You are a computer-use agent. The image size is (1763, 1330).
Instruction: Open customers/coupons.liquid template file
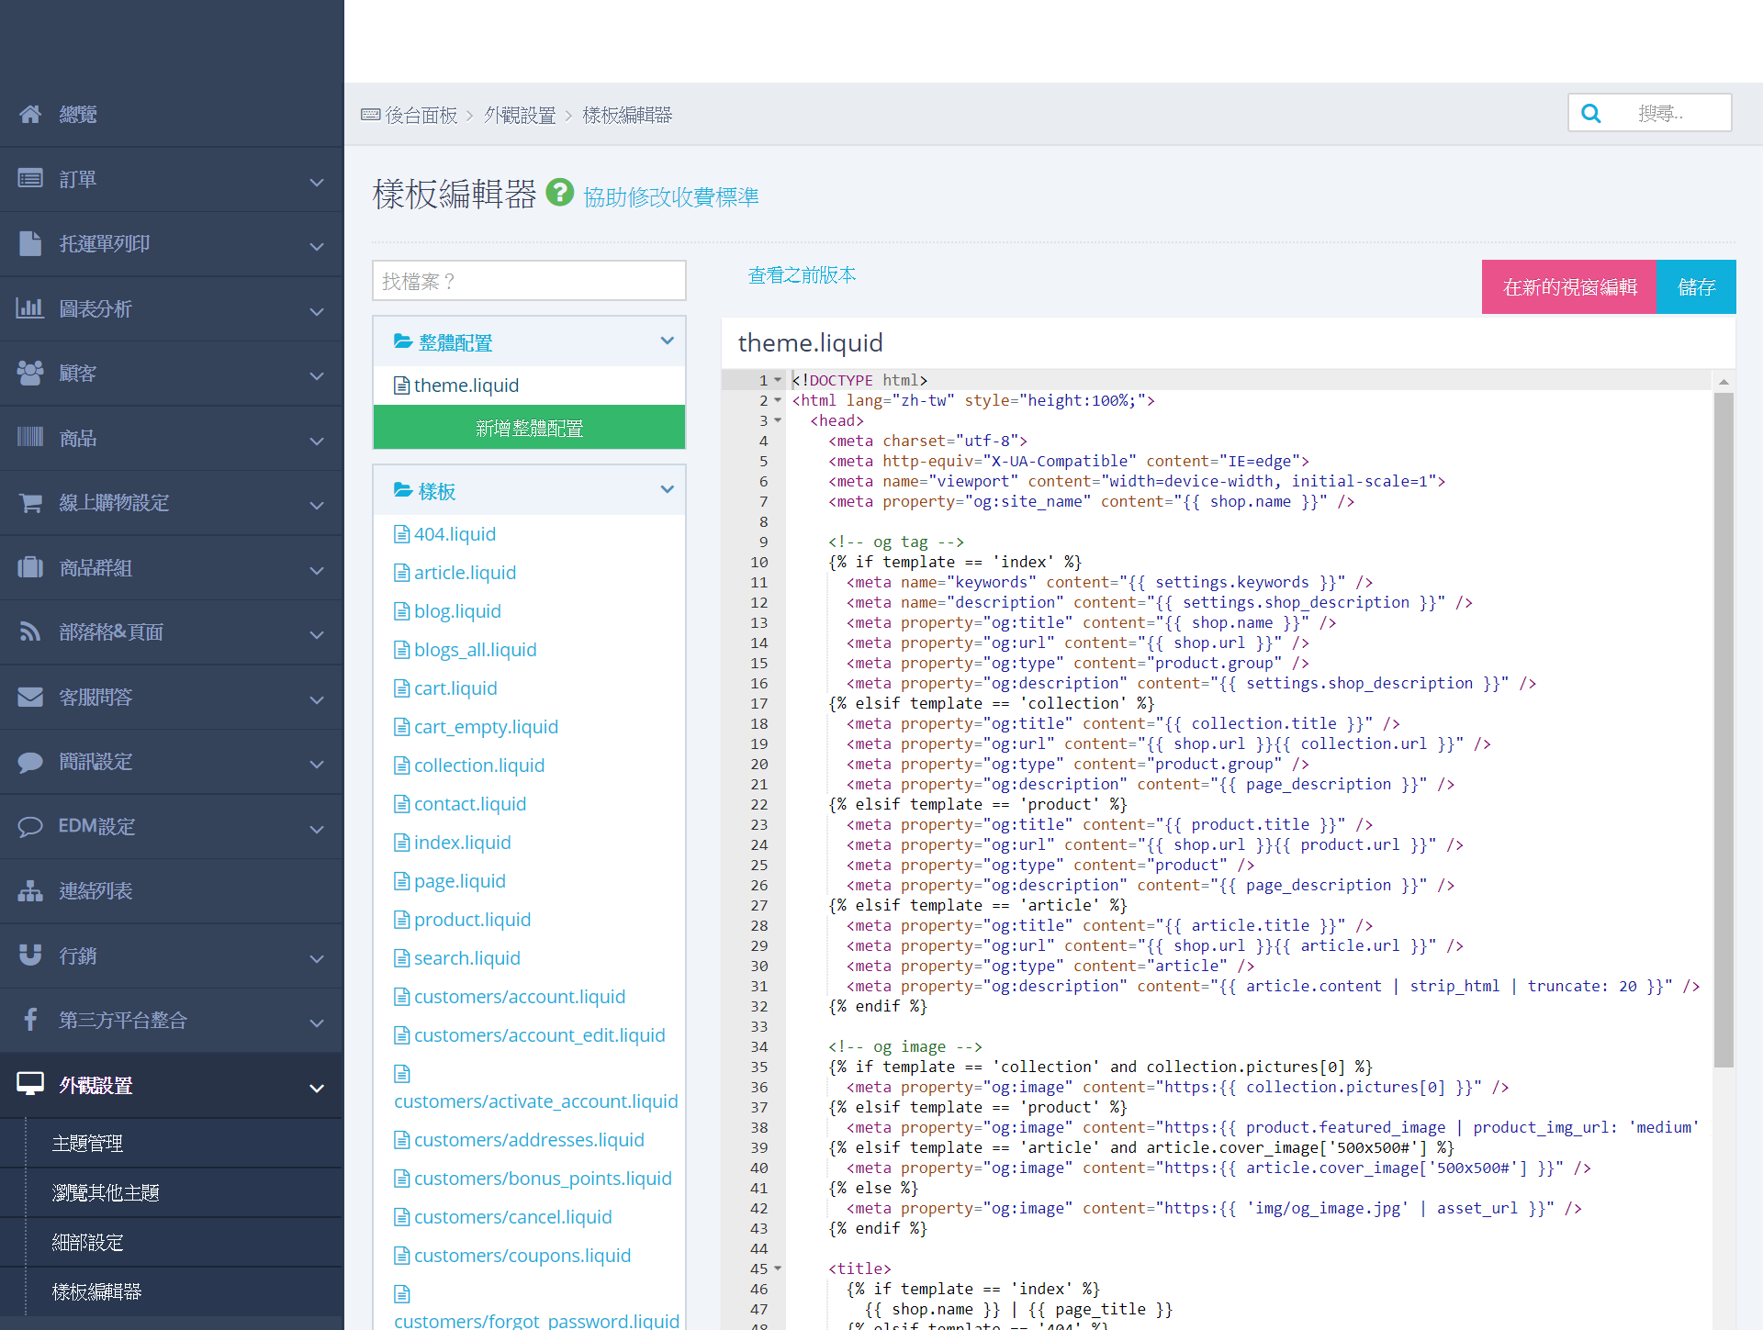[x=522, y=1256]
